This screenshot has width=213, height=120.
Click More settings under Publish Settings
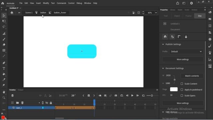pyautogui.click(x=183, y=59)
